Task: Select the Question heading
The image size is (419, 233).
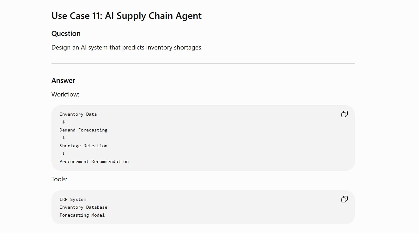Action: point(66,33)
